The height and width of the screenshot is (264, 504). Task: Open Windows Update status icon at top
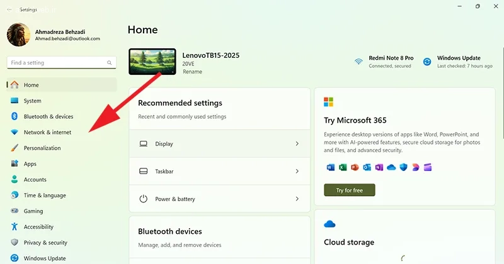[x=427, y=62]
